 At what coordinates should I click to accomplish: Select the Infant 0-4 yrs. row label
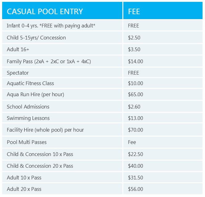click(51, 26)
